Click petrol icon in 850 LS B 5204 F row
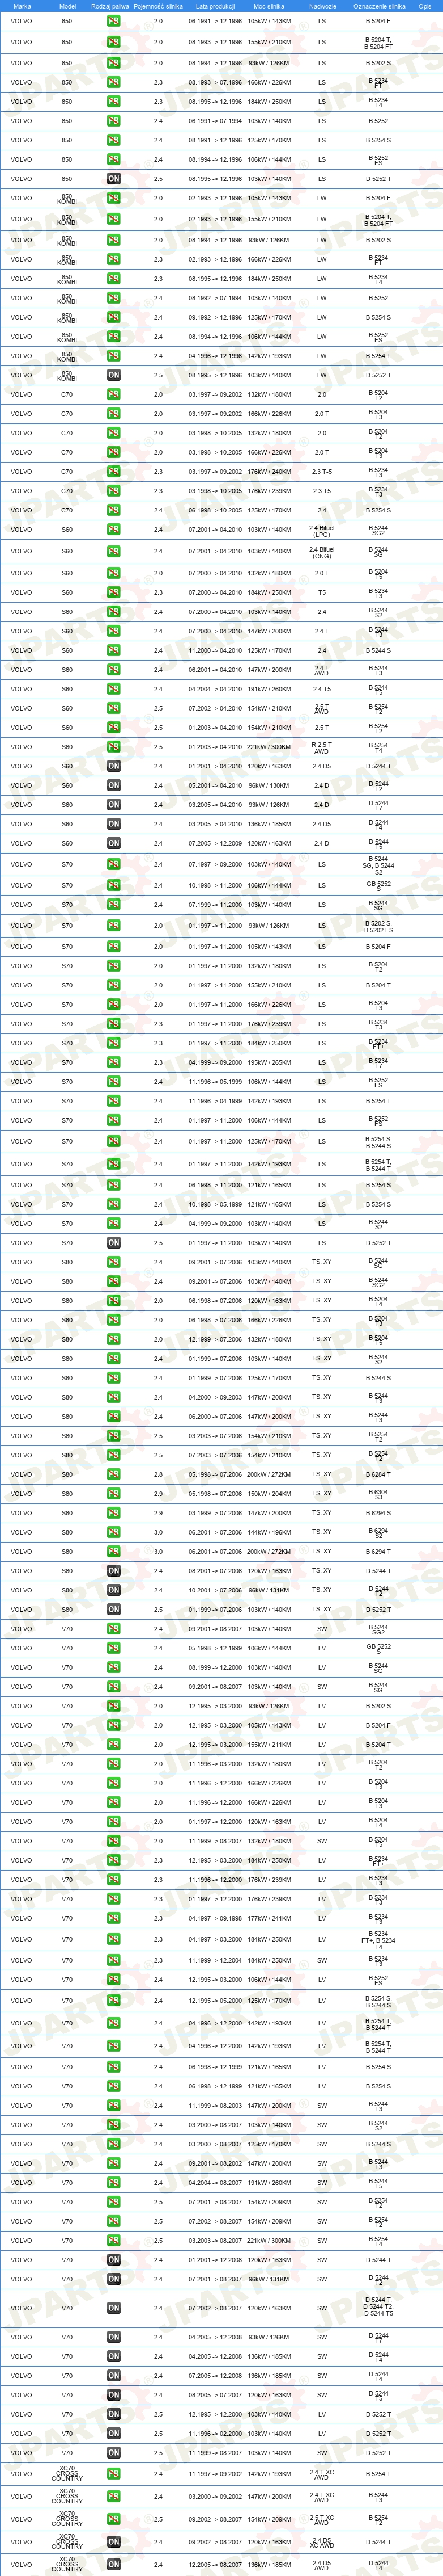 (114, 21)
